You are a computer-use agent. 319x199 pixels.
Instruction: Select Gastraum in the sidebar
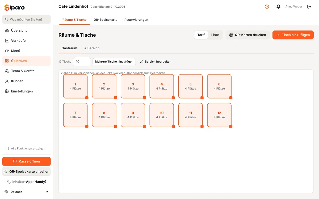[x=26, y=61]
